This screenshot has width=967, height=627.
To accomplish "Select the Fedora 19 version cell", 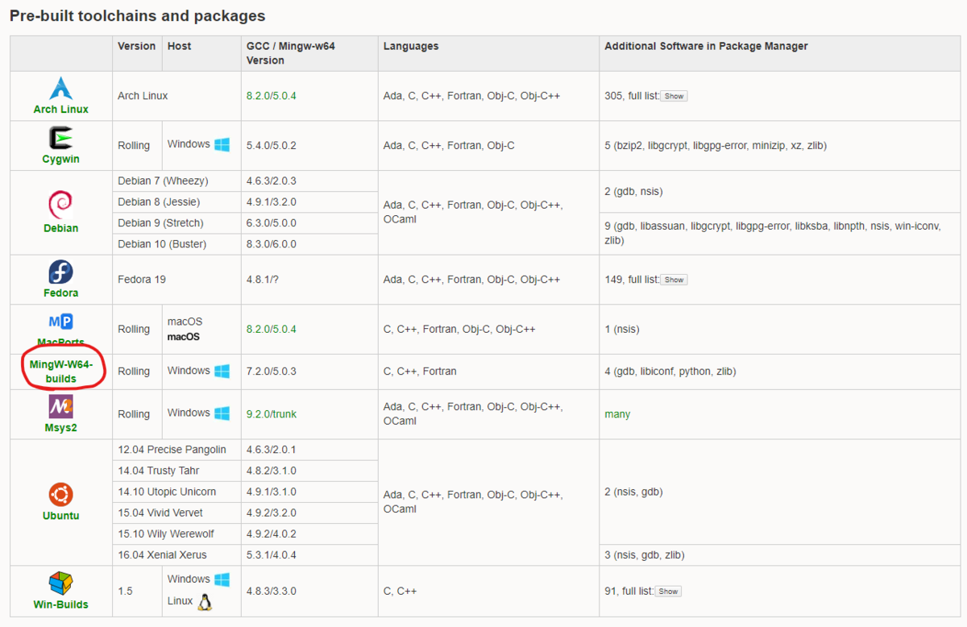I will (x=176, y=279).
